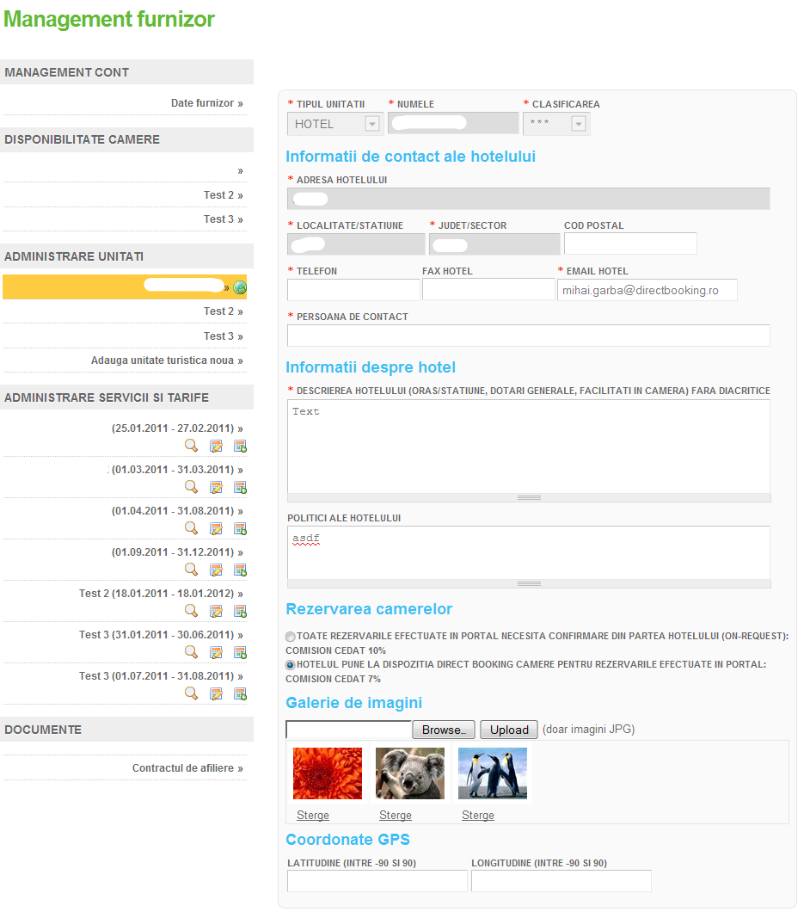Click globe icon on highlighted yellow unit row
The height and width of the screenshot is (918, 810).
point(240,287)
